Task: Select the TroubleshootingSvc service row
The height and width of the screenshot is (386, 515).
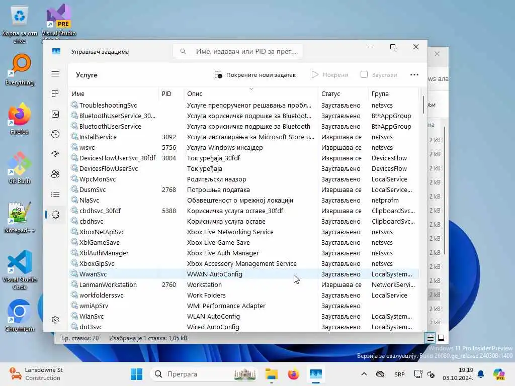Action: click(x=244, y=106)
